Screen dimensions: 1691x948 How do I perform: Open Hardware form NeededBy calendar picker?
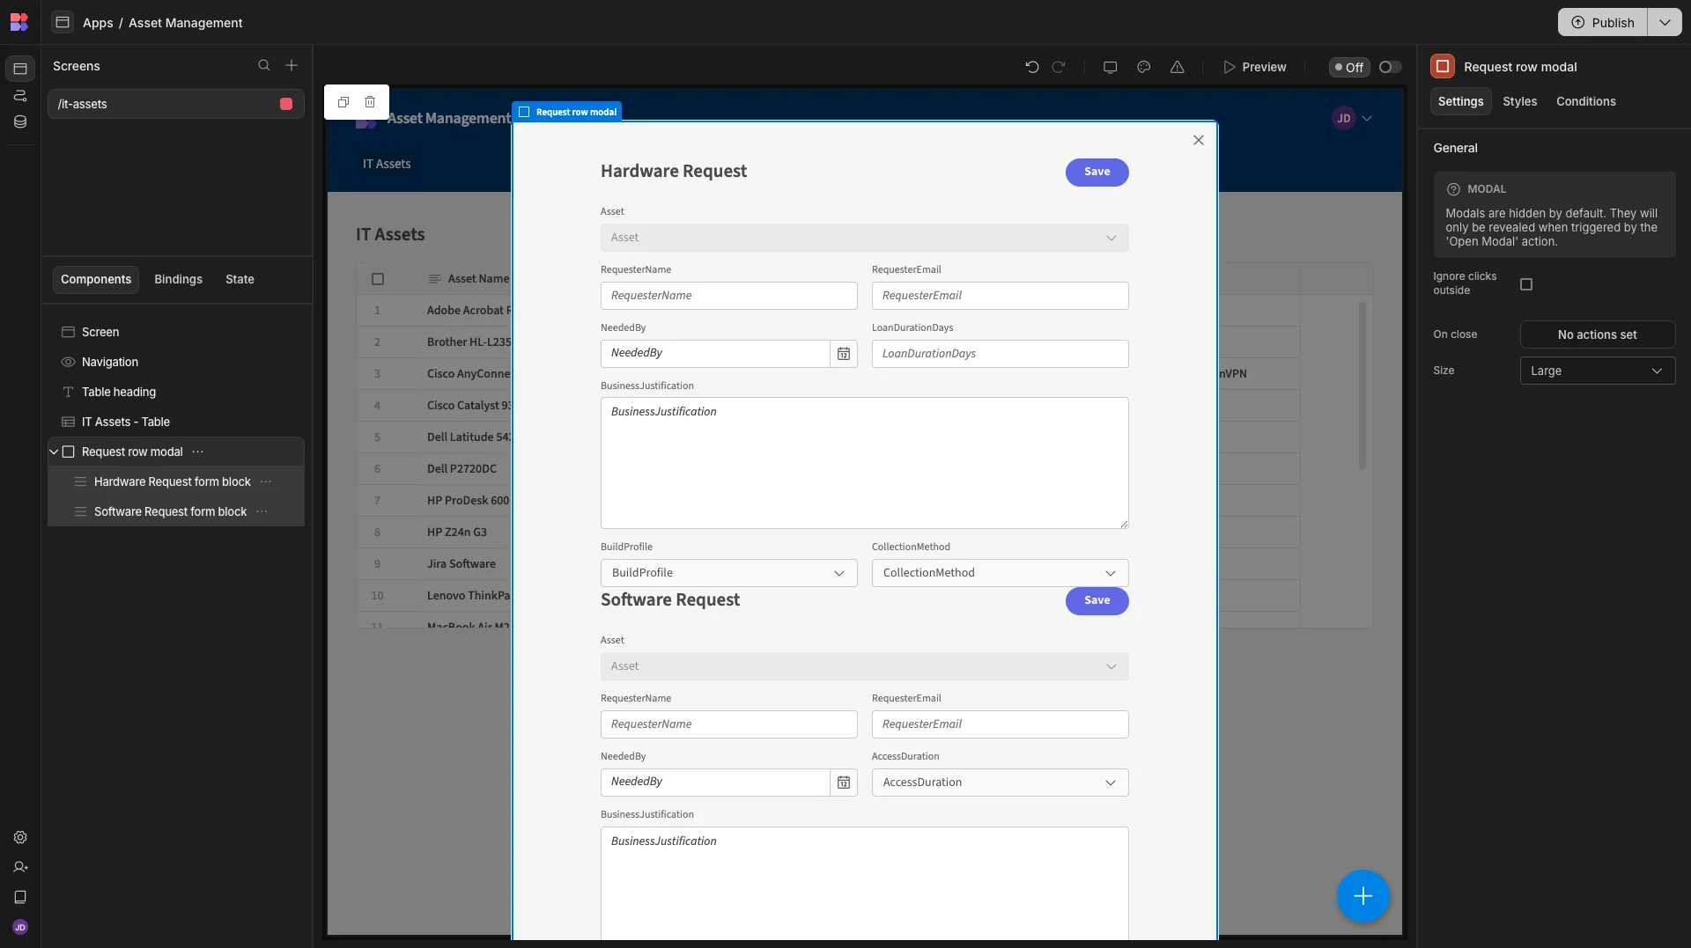[x=843, y=354]
